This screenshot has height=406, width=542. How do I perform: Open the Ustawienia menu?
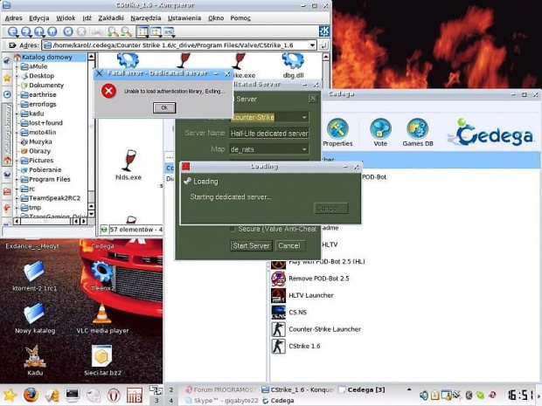point(184,18)
